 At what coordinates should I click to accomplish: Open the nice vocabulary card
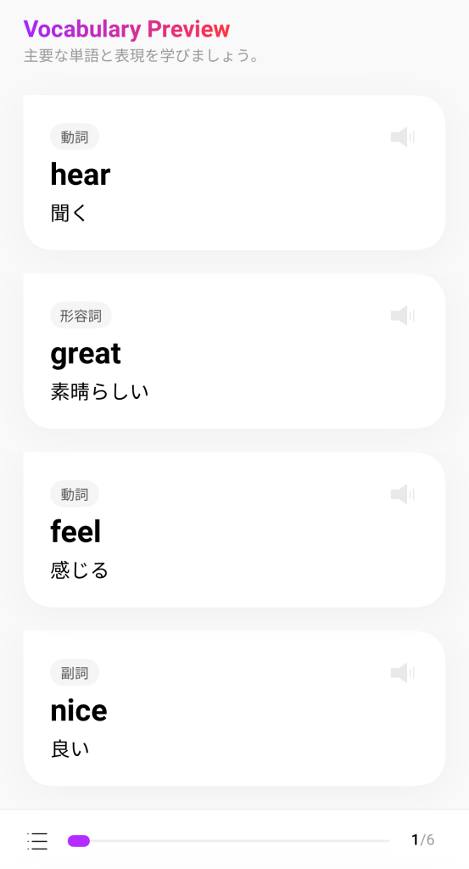pos(234,709)
